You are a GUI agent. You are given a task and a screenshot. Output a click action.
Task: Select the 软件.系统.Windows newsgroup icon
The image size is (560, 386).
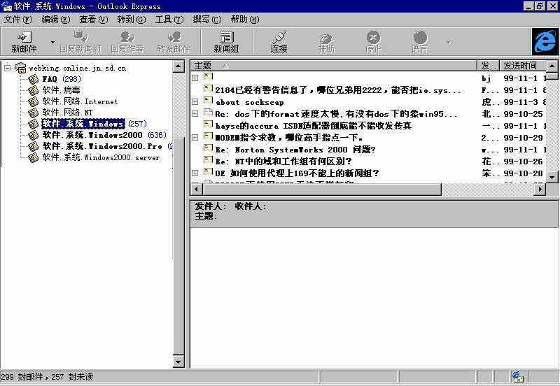click(x=33, y=124)
